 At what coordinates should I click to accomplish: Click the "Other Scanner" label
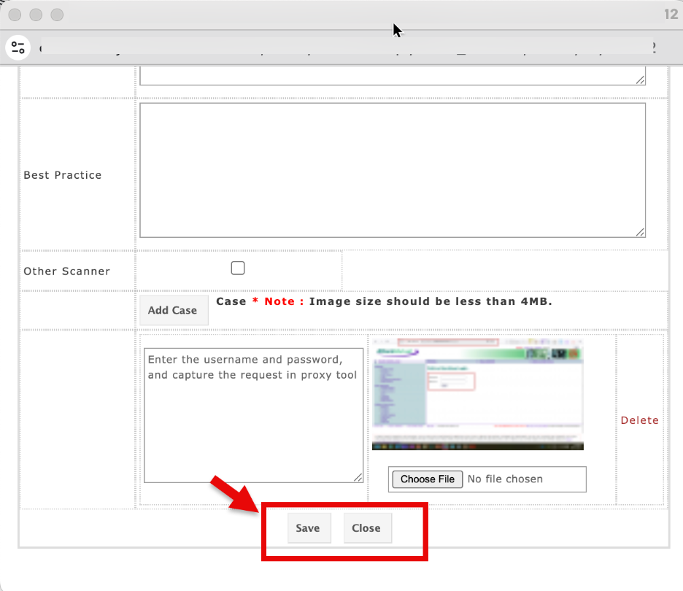coord(67,271)
